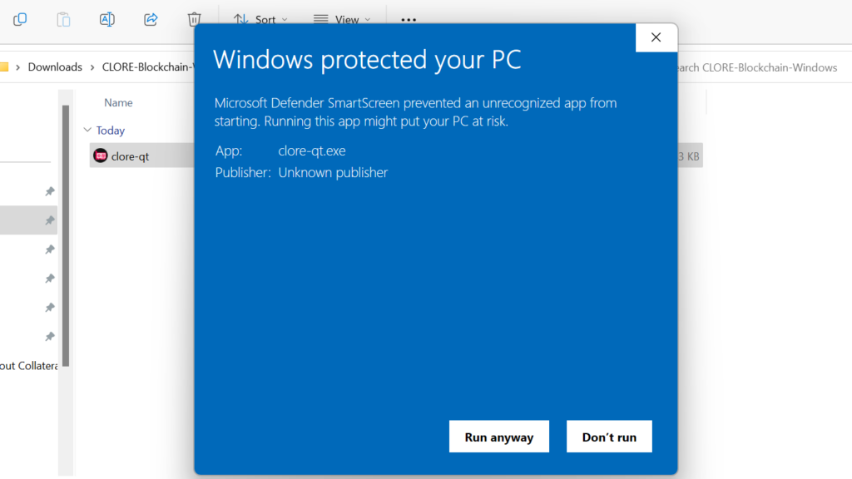Click the Share icon in the toolbar

[151, 19]
